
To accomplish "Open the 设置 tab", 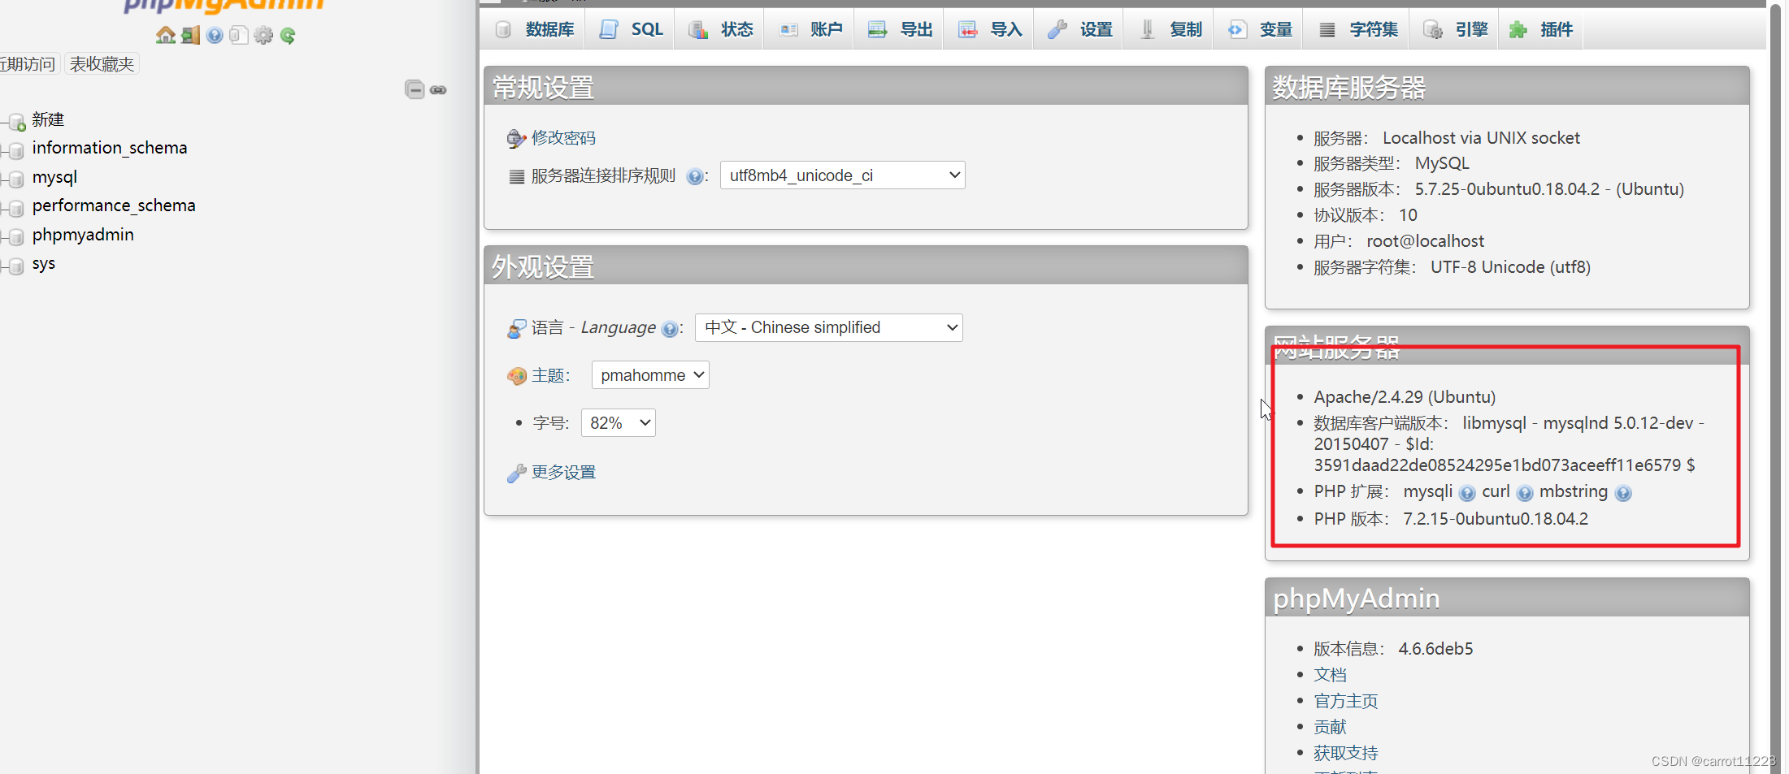I will coord(1079,30).
